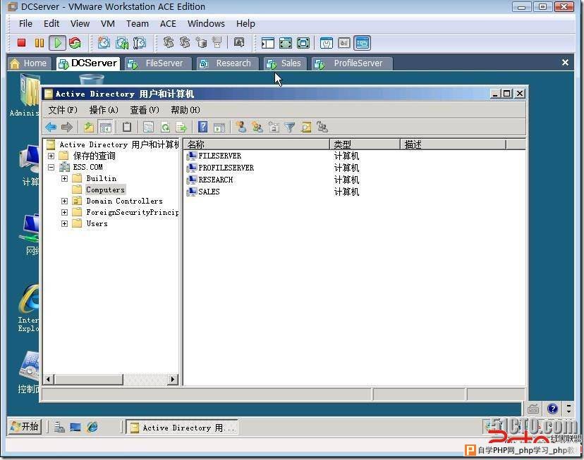Open the 操作(A) menu
Screen dimensions: 584x460
point(104,110)
